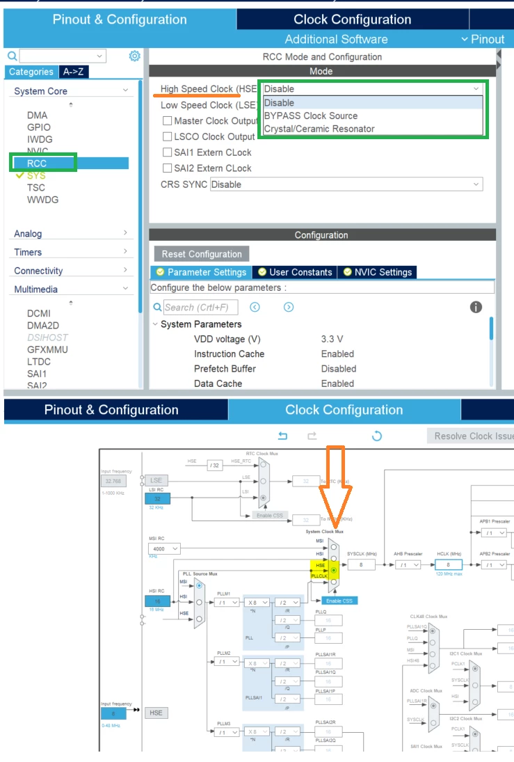Click the refresh clock tree icon
This screenshot has height=762, width=514.
[x=376, y=436]
